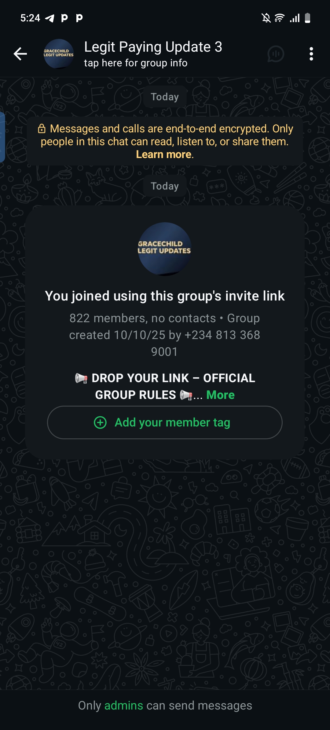The image size is (330, 730).
Task: Tap the back arrow icon
Action: pyautogui.click(x=20, y=54)
